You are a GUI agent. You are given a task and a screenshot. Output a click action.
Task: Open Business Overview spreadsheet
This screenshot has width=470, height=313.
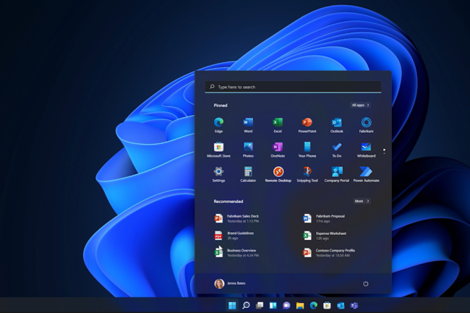[x=236, y=252]
